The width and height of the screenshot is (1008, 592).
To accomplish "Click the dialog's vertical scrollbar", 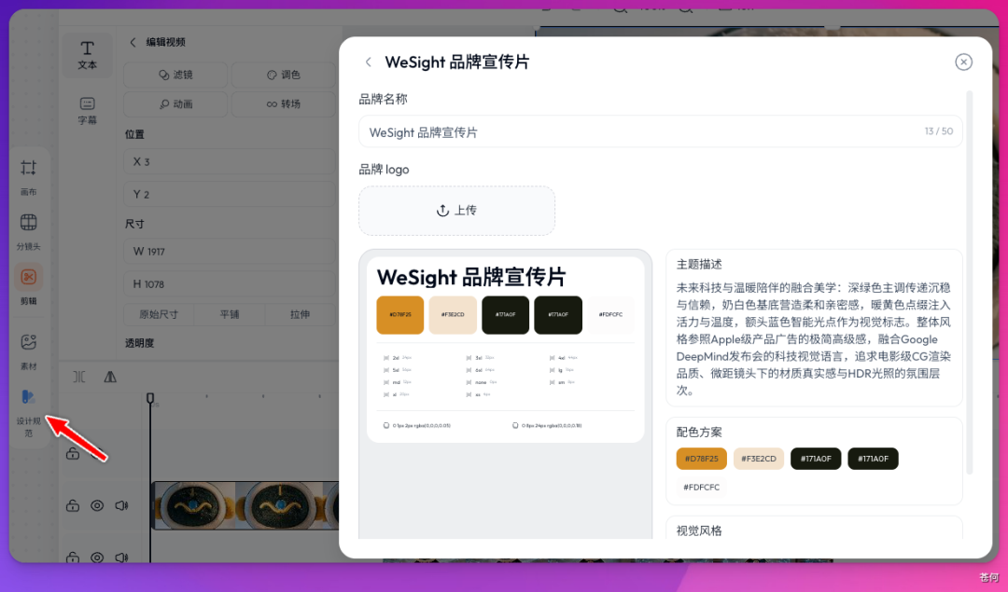I will click(970, 282).
